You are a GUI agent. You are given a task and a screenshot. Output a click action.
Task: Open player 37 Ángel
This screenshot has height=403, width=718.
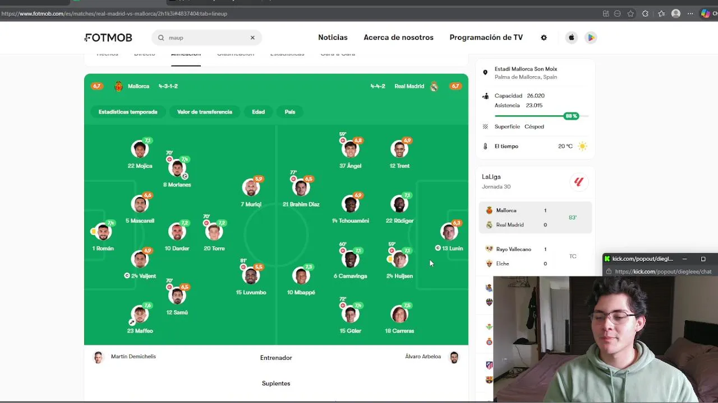tap(351, 154)
